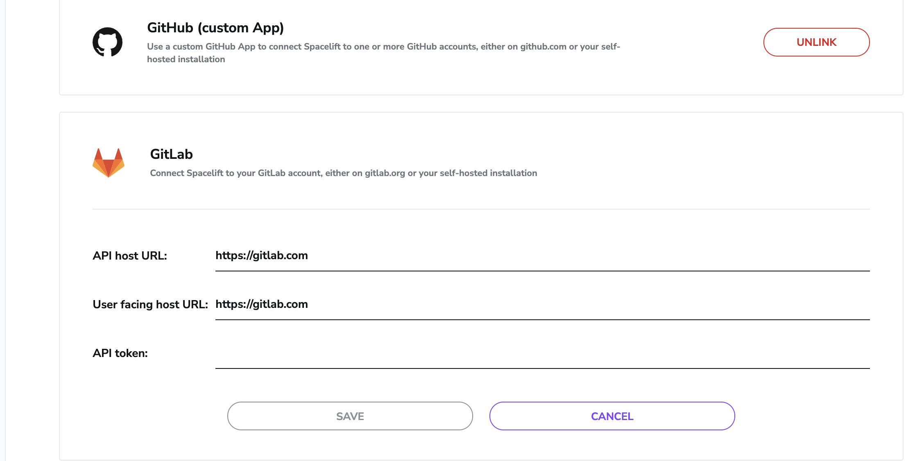Click "github.com" in the GitHub description
The image size is (924, 461).
pos(543,47)
